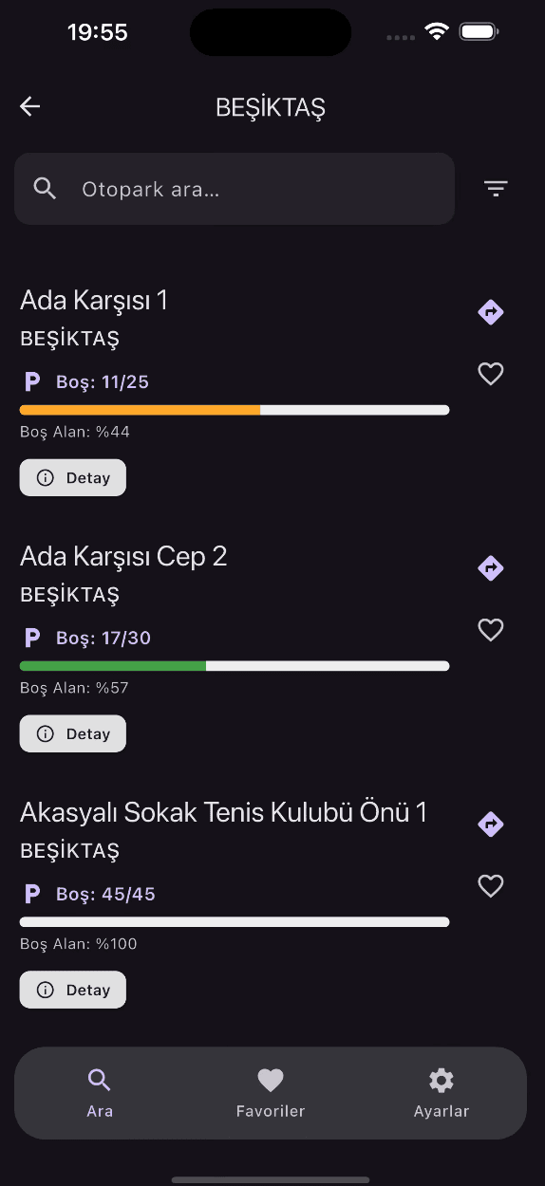The height and width of the screenshot is (1186, 545).
Task: Select the Akasyalı Sokak Tenis Kulubü Önü 1 title
Action: [224, 812]
